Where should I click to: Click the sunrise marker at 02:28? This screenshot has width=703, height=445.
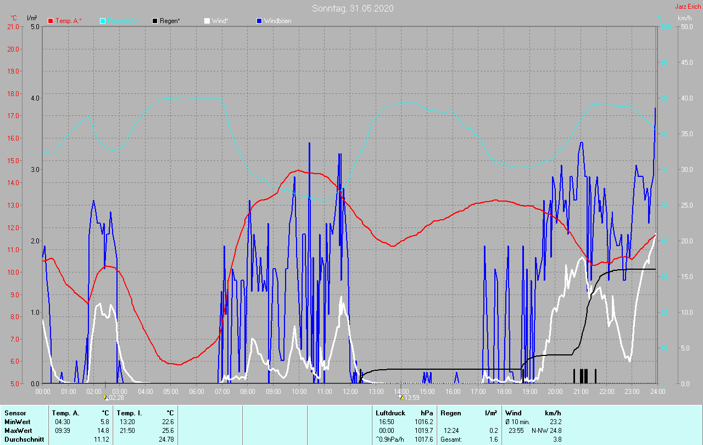click(105, 397)
